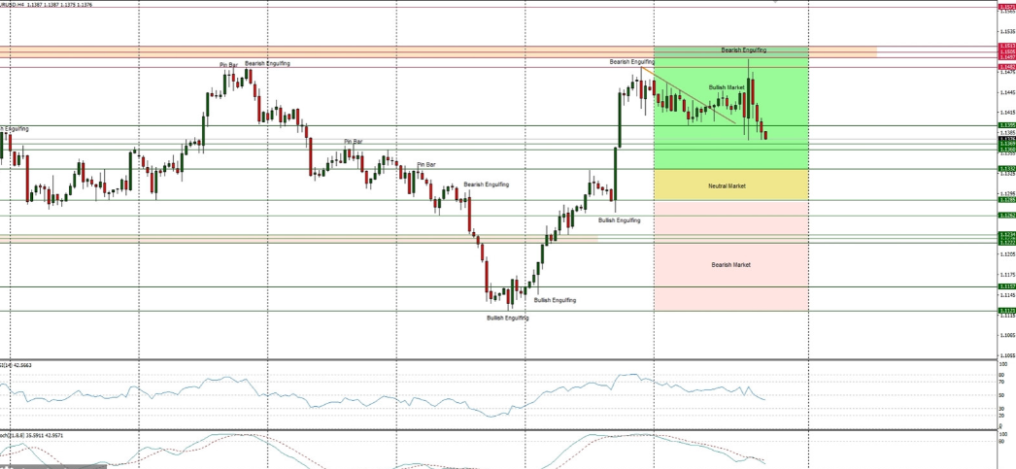Click the Bearish Engulfing label in the green header
The height and width of the screenshot is (469, 1016).
click(743, 50)
